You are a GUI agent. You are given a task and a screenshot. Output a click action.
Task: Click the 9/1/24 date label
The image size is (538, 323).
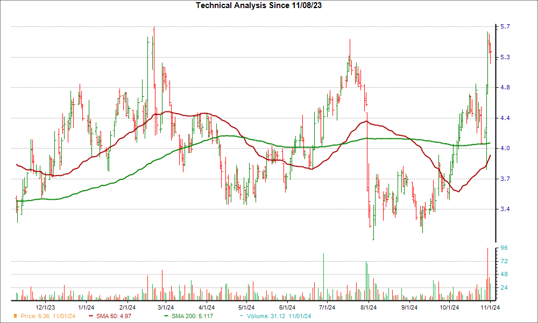coord(409,307)
